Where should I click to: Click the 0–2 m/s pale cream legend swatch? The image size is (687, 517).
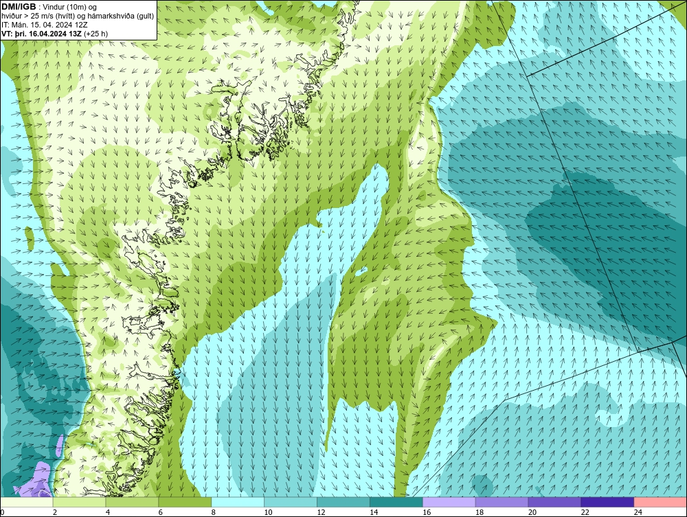point(26,502)
